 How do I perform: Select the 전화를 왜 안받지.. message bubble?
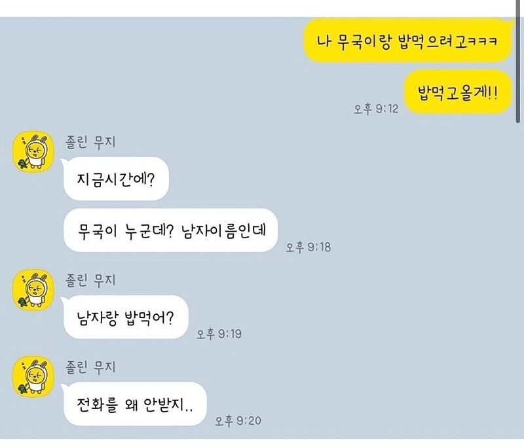[134, 404]
